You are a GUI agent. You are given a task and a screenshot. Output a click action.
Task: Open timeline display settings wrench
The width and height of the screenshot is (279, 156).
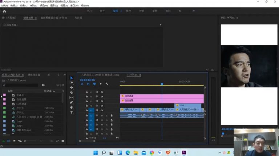pos(107,84)
